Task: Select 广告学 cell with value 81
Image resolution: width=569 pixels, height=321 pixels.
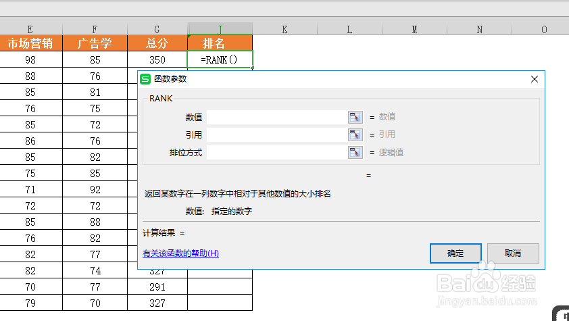Action: coord(95,92)
